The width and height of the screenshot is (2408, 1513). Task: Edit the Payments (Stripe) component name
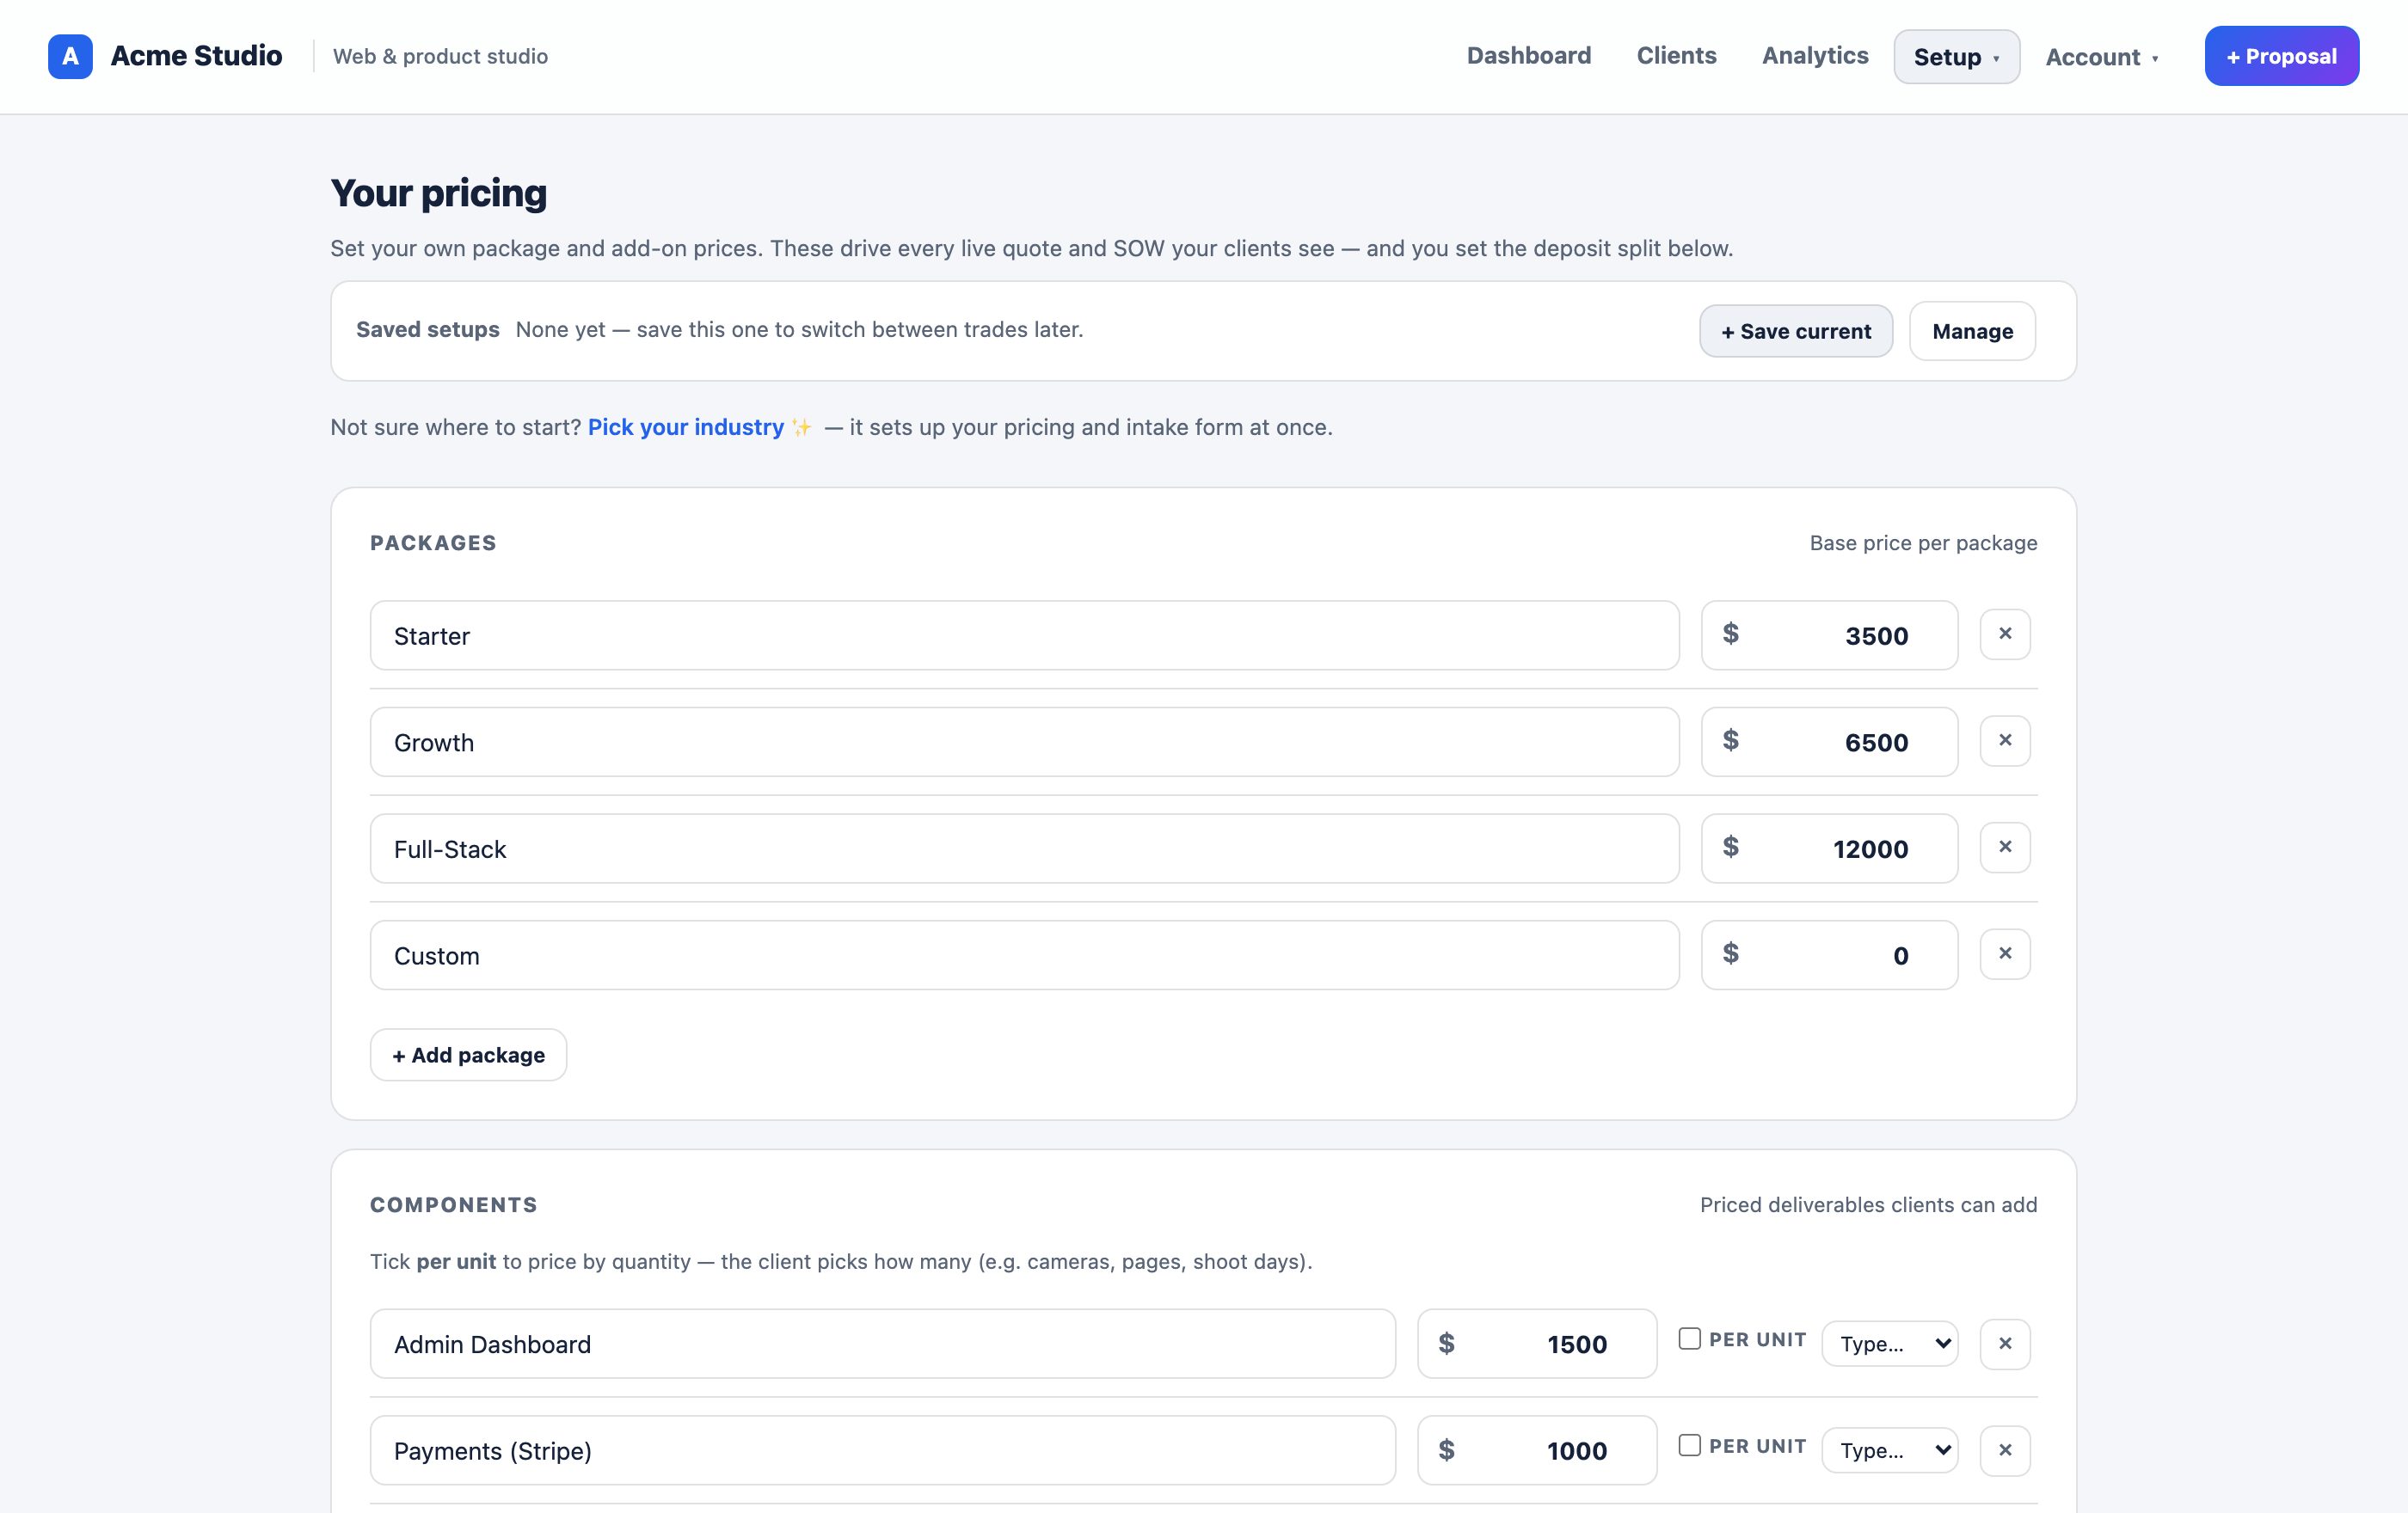click(882, 1451)
